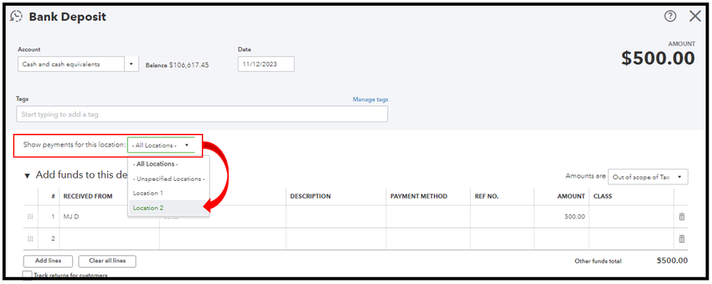Viewport: 712px width, 284px height.
Task: Click the $500.00 total amount at top
Action: coord(658,58)
